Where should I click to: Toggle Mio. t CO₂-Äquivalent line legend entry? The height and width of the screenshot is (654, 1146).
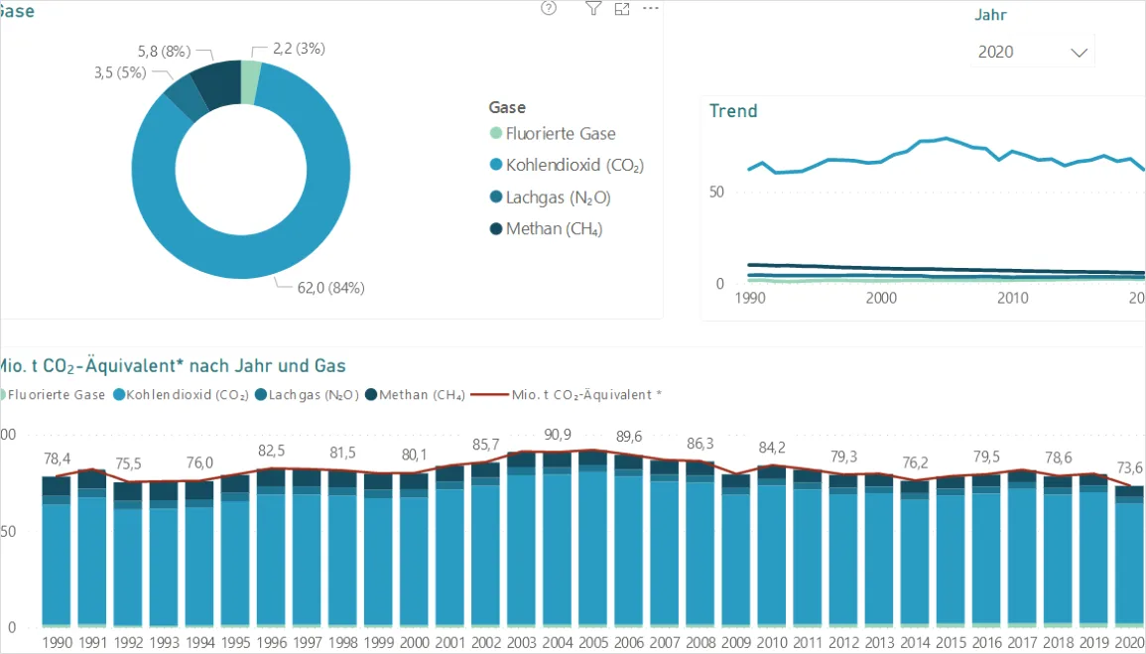click(x=567, y=395)
